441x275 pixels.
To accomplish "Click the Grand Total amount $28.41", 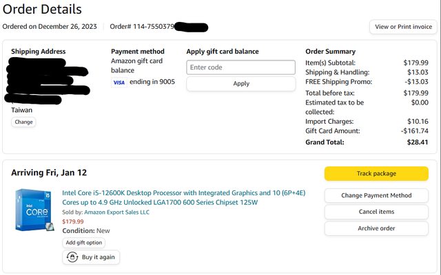I will pos(418,142).
